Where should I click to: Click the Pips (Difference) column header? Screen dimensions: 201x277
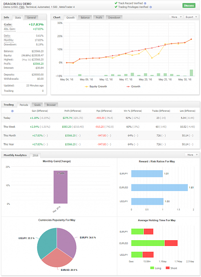pos(104,111)
